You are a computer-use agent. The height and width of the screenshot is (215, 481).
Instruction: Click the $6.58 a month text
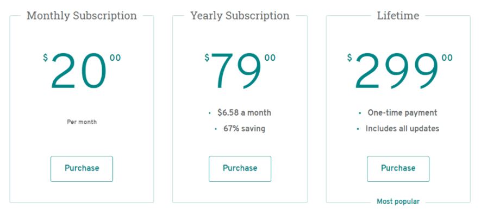[244, 113]
